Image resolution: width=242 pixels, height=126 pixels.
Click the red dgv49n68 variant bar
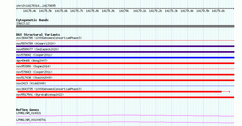[x=125, y=63]
